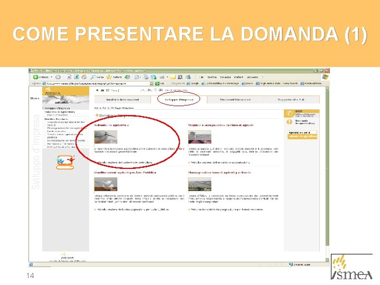Open the address bar dropdown arrow
380x285 pixels.
pyautogui.click(x=151, y=83)
